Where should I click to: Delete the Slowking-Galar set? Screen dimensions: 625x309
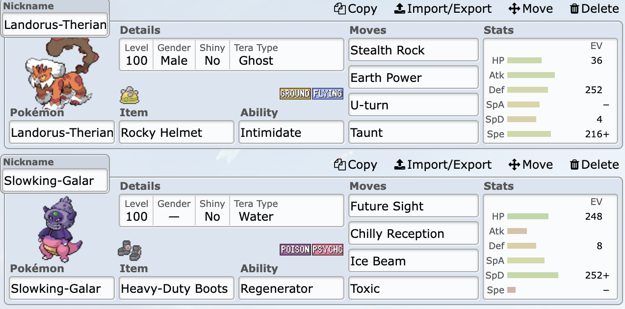pyautogui.click(x=594, y=165)
